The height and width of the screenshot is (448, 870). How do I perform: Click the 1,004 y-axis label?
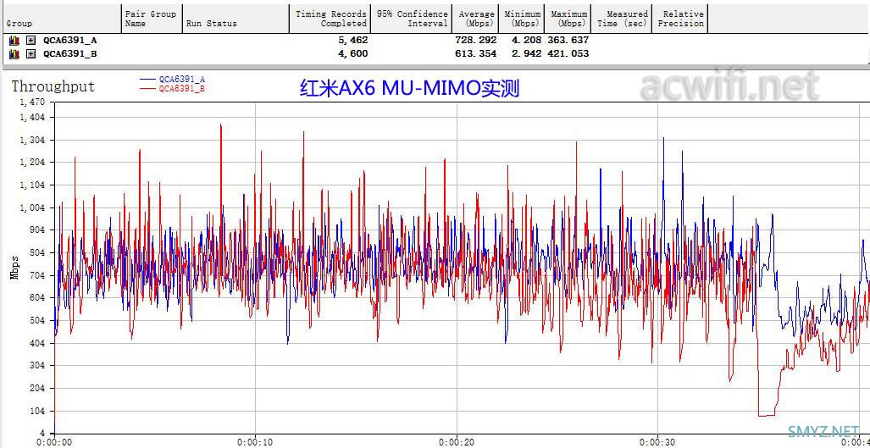coord(34,207)
